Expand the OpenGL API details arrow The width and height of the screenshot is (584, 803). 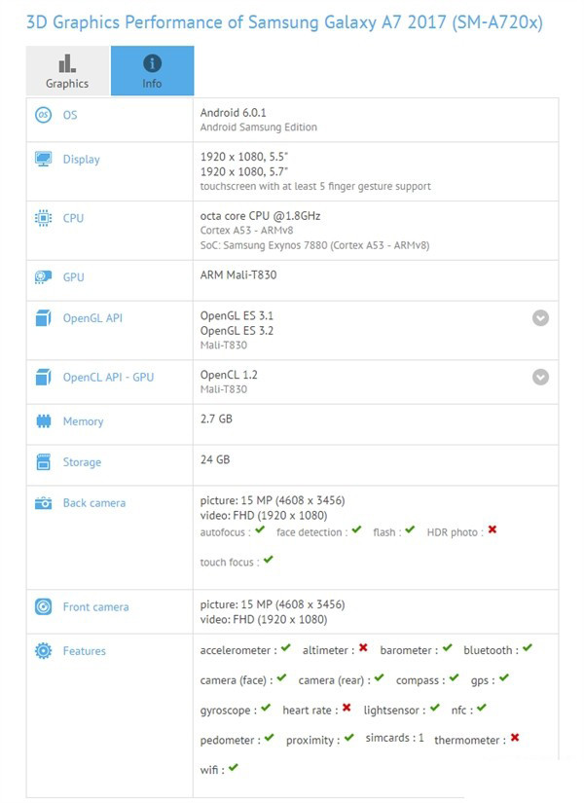click(540, 317)
